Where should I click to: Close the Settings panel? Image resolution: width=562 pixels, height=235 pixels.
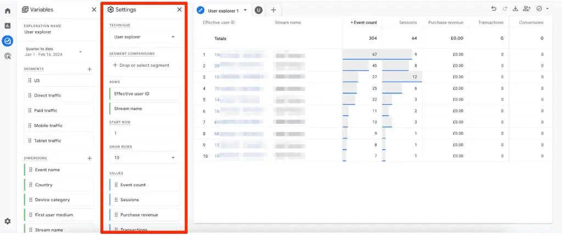[x=179, y=10]
